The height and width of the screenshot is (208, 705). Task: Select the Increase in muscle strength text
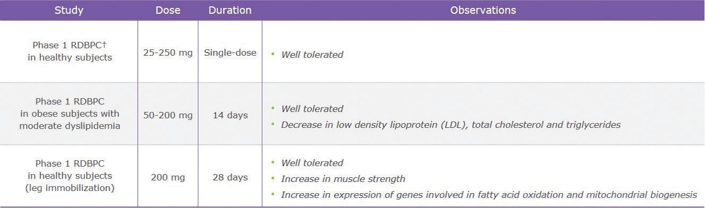tap(343, 179)
